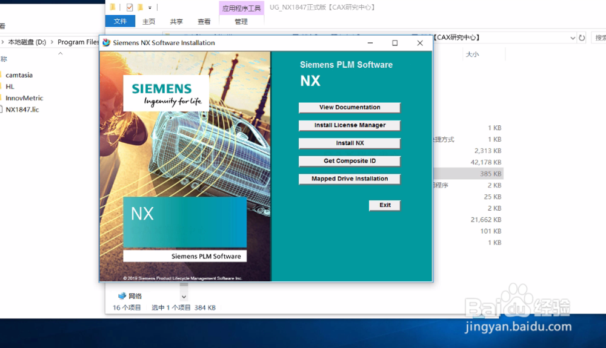Refresh the Explorer folder view
This screenshot has height=348, width=606.
click(582, 38)
